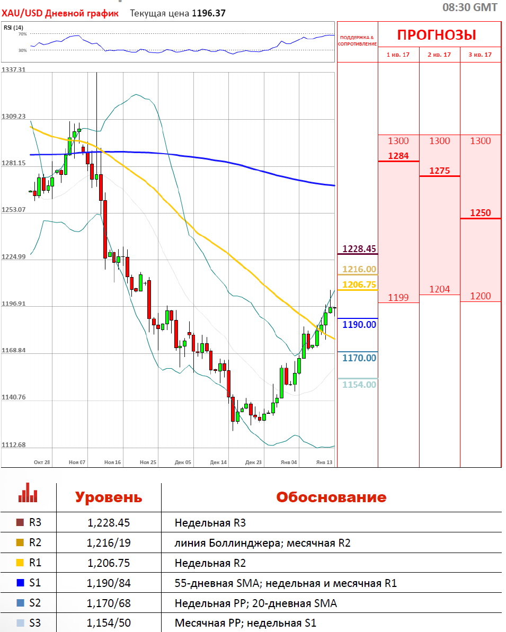Click the 1206.75 resistance level label
506x632 pixels.
coord(359,284)
